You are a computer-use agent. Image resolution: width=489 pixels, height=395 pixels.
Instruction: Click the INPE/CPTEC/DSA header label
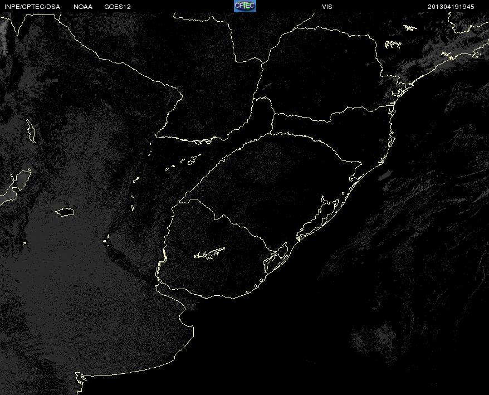32,7
